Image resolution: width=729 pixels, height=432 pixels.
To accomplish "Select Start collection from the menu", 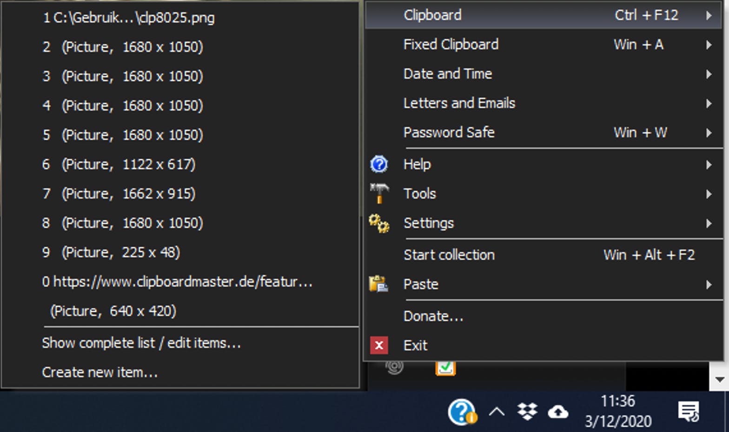I will click(x=449, y=255).
